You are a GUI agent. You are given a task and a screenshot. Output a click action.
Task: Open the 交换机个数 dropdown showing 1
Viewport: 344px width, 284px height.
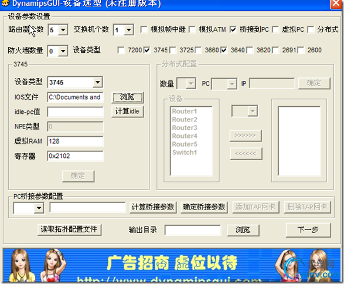tap(128, 30)
